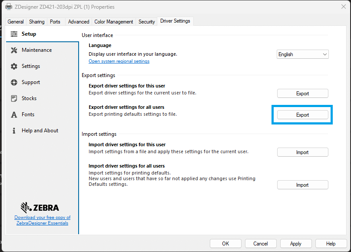Click the Settings gear icon
Image resolution: width=351 pixels, height=252 pixels.
tap(14, 66)
